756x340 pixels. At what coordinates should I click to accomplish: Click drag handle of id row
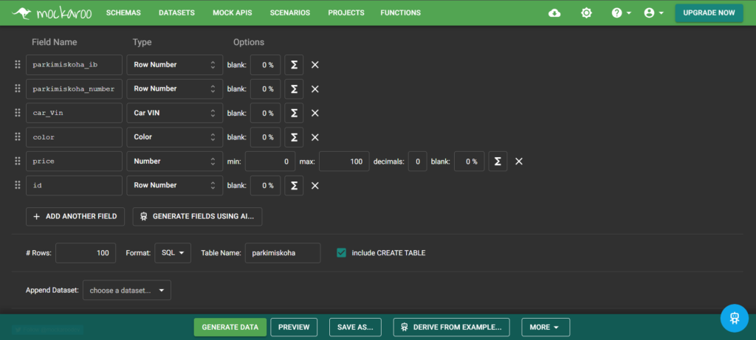(18, 185)
